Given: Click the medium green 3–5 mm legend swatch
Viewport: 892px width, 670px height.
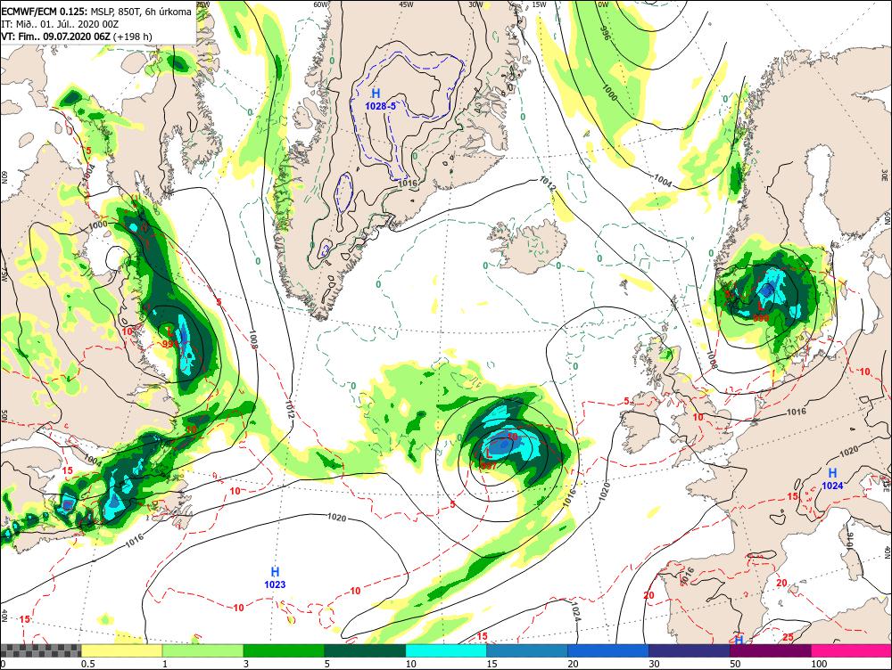Looking at the screenshot, I should 284,650.
